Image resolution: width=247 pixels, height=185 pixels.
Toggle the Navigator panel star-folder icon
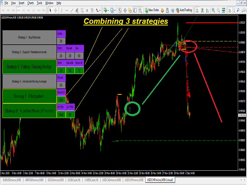click(x=130, y=10)
